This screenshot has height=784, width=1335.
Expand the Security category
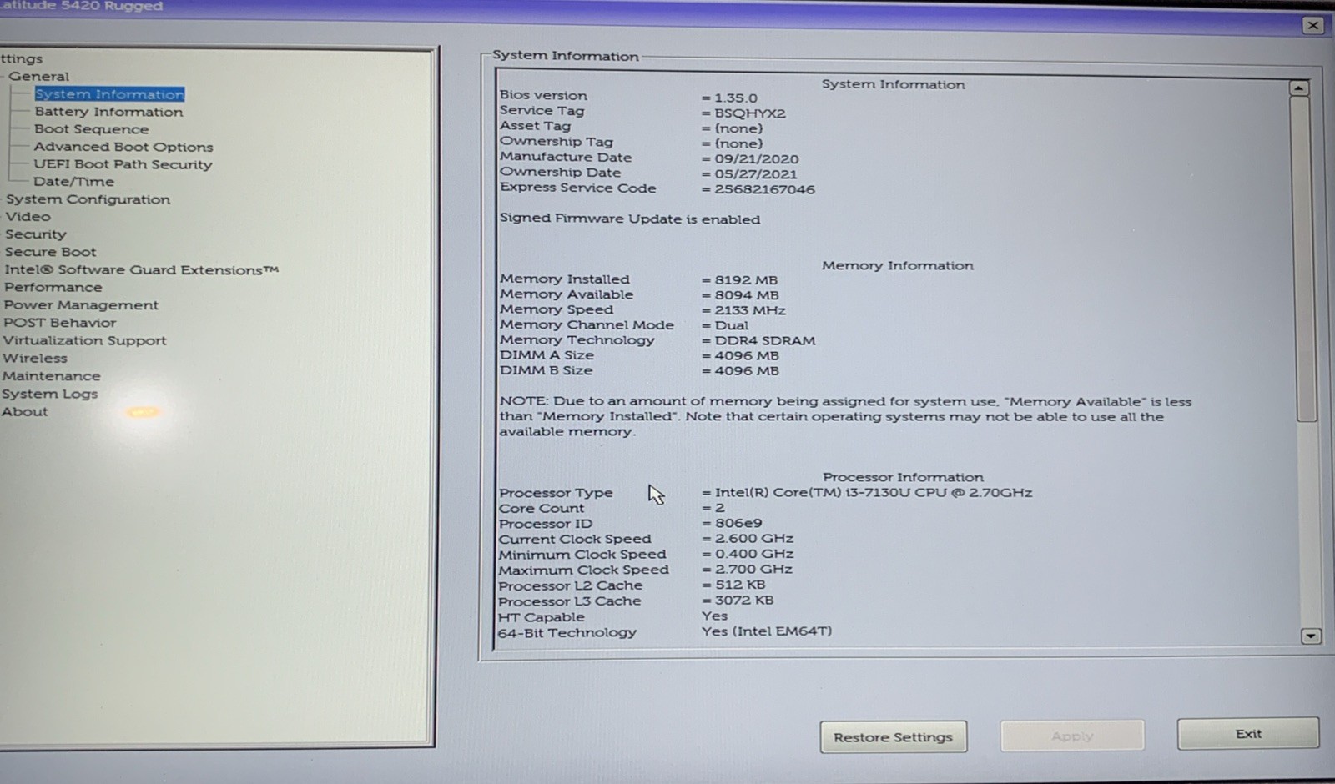click(x=35, y=234)
